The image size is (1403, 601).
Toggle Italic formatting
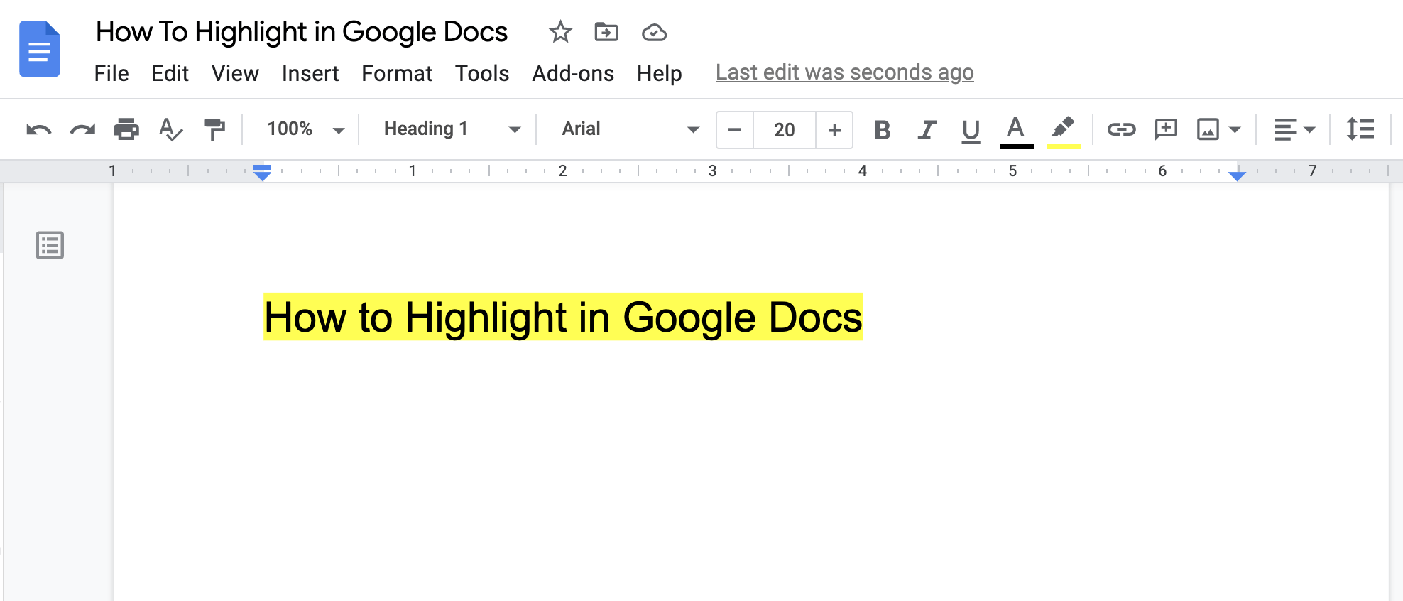pyautogui.click(x=927, y=130)
